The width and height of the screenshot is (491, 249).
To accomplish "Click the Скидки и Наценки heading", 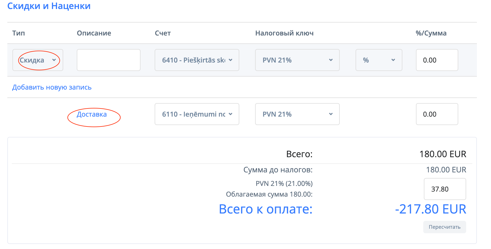I will 49,6.
